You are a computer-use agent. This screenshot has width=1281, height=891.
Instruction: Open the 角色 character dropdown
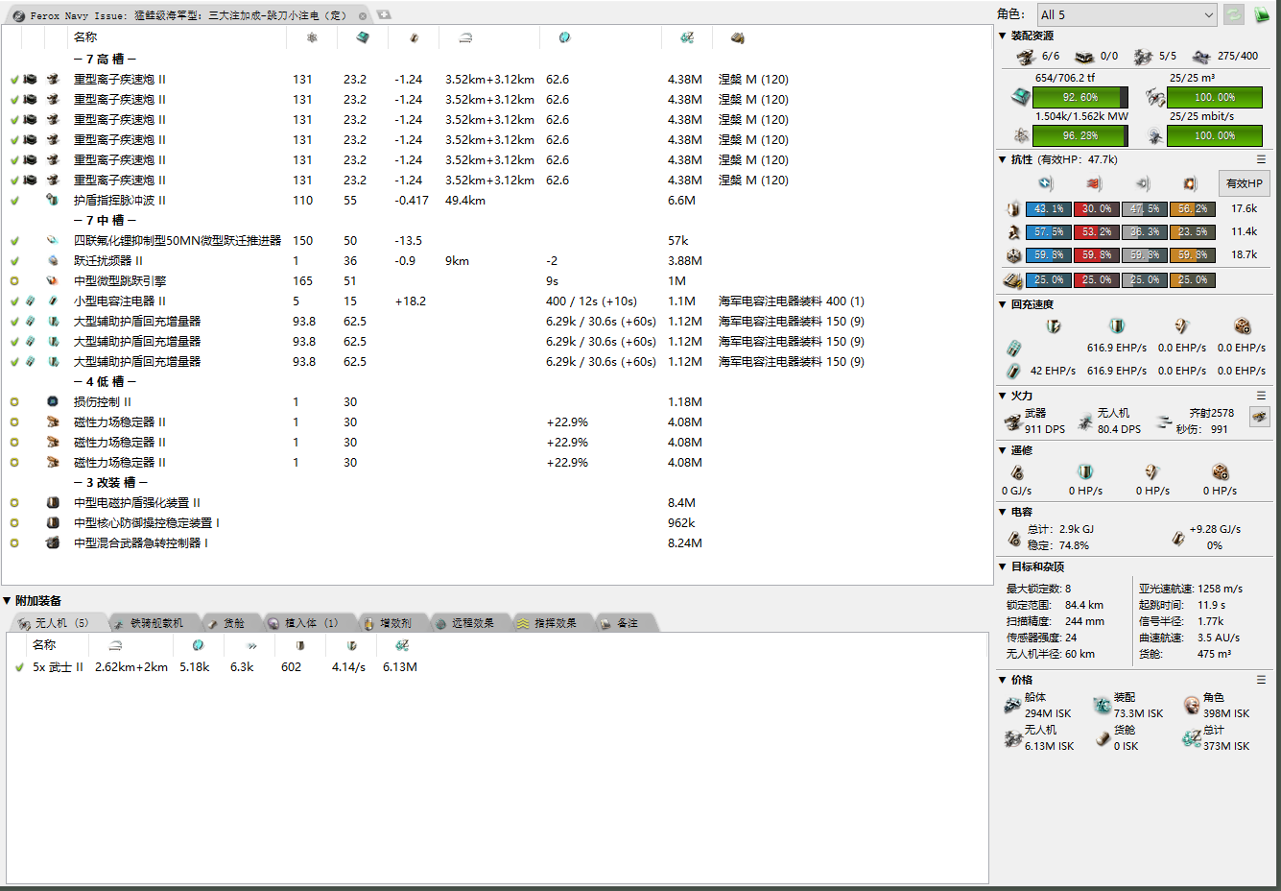click(1127, 14)
